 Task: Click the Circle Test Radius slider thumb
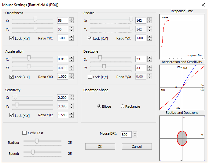click(37, 141)
